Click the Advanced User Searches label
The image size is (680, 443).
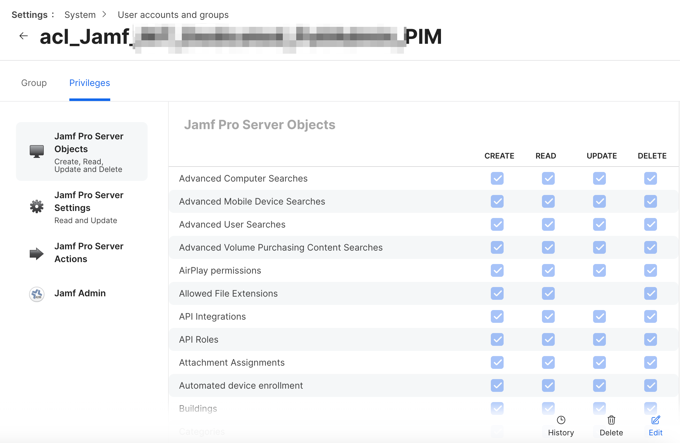(232, 224)
